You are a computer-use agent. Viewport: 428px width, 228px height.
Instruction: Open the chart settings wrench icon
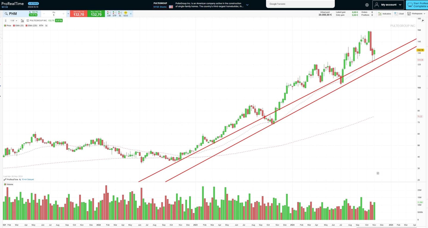423,20
